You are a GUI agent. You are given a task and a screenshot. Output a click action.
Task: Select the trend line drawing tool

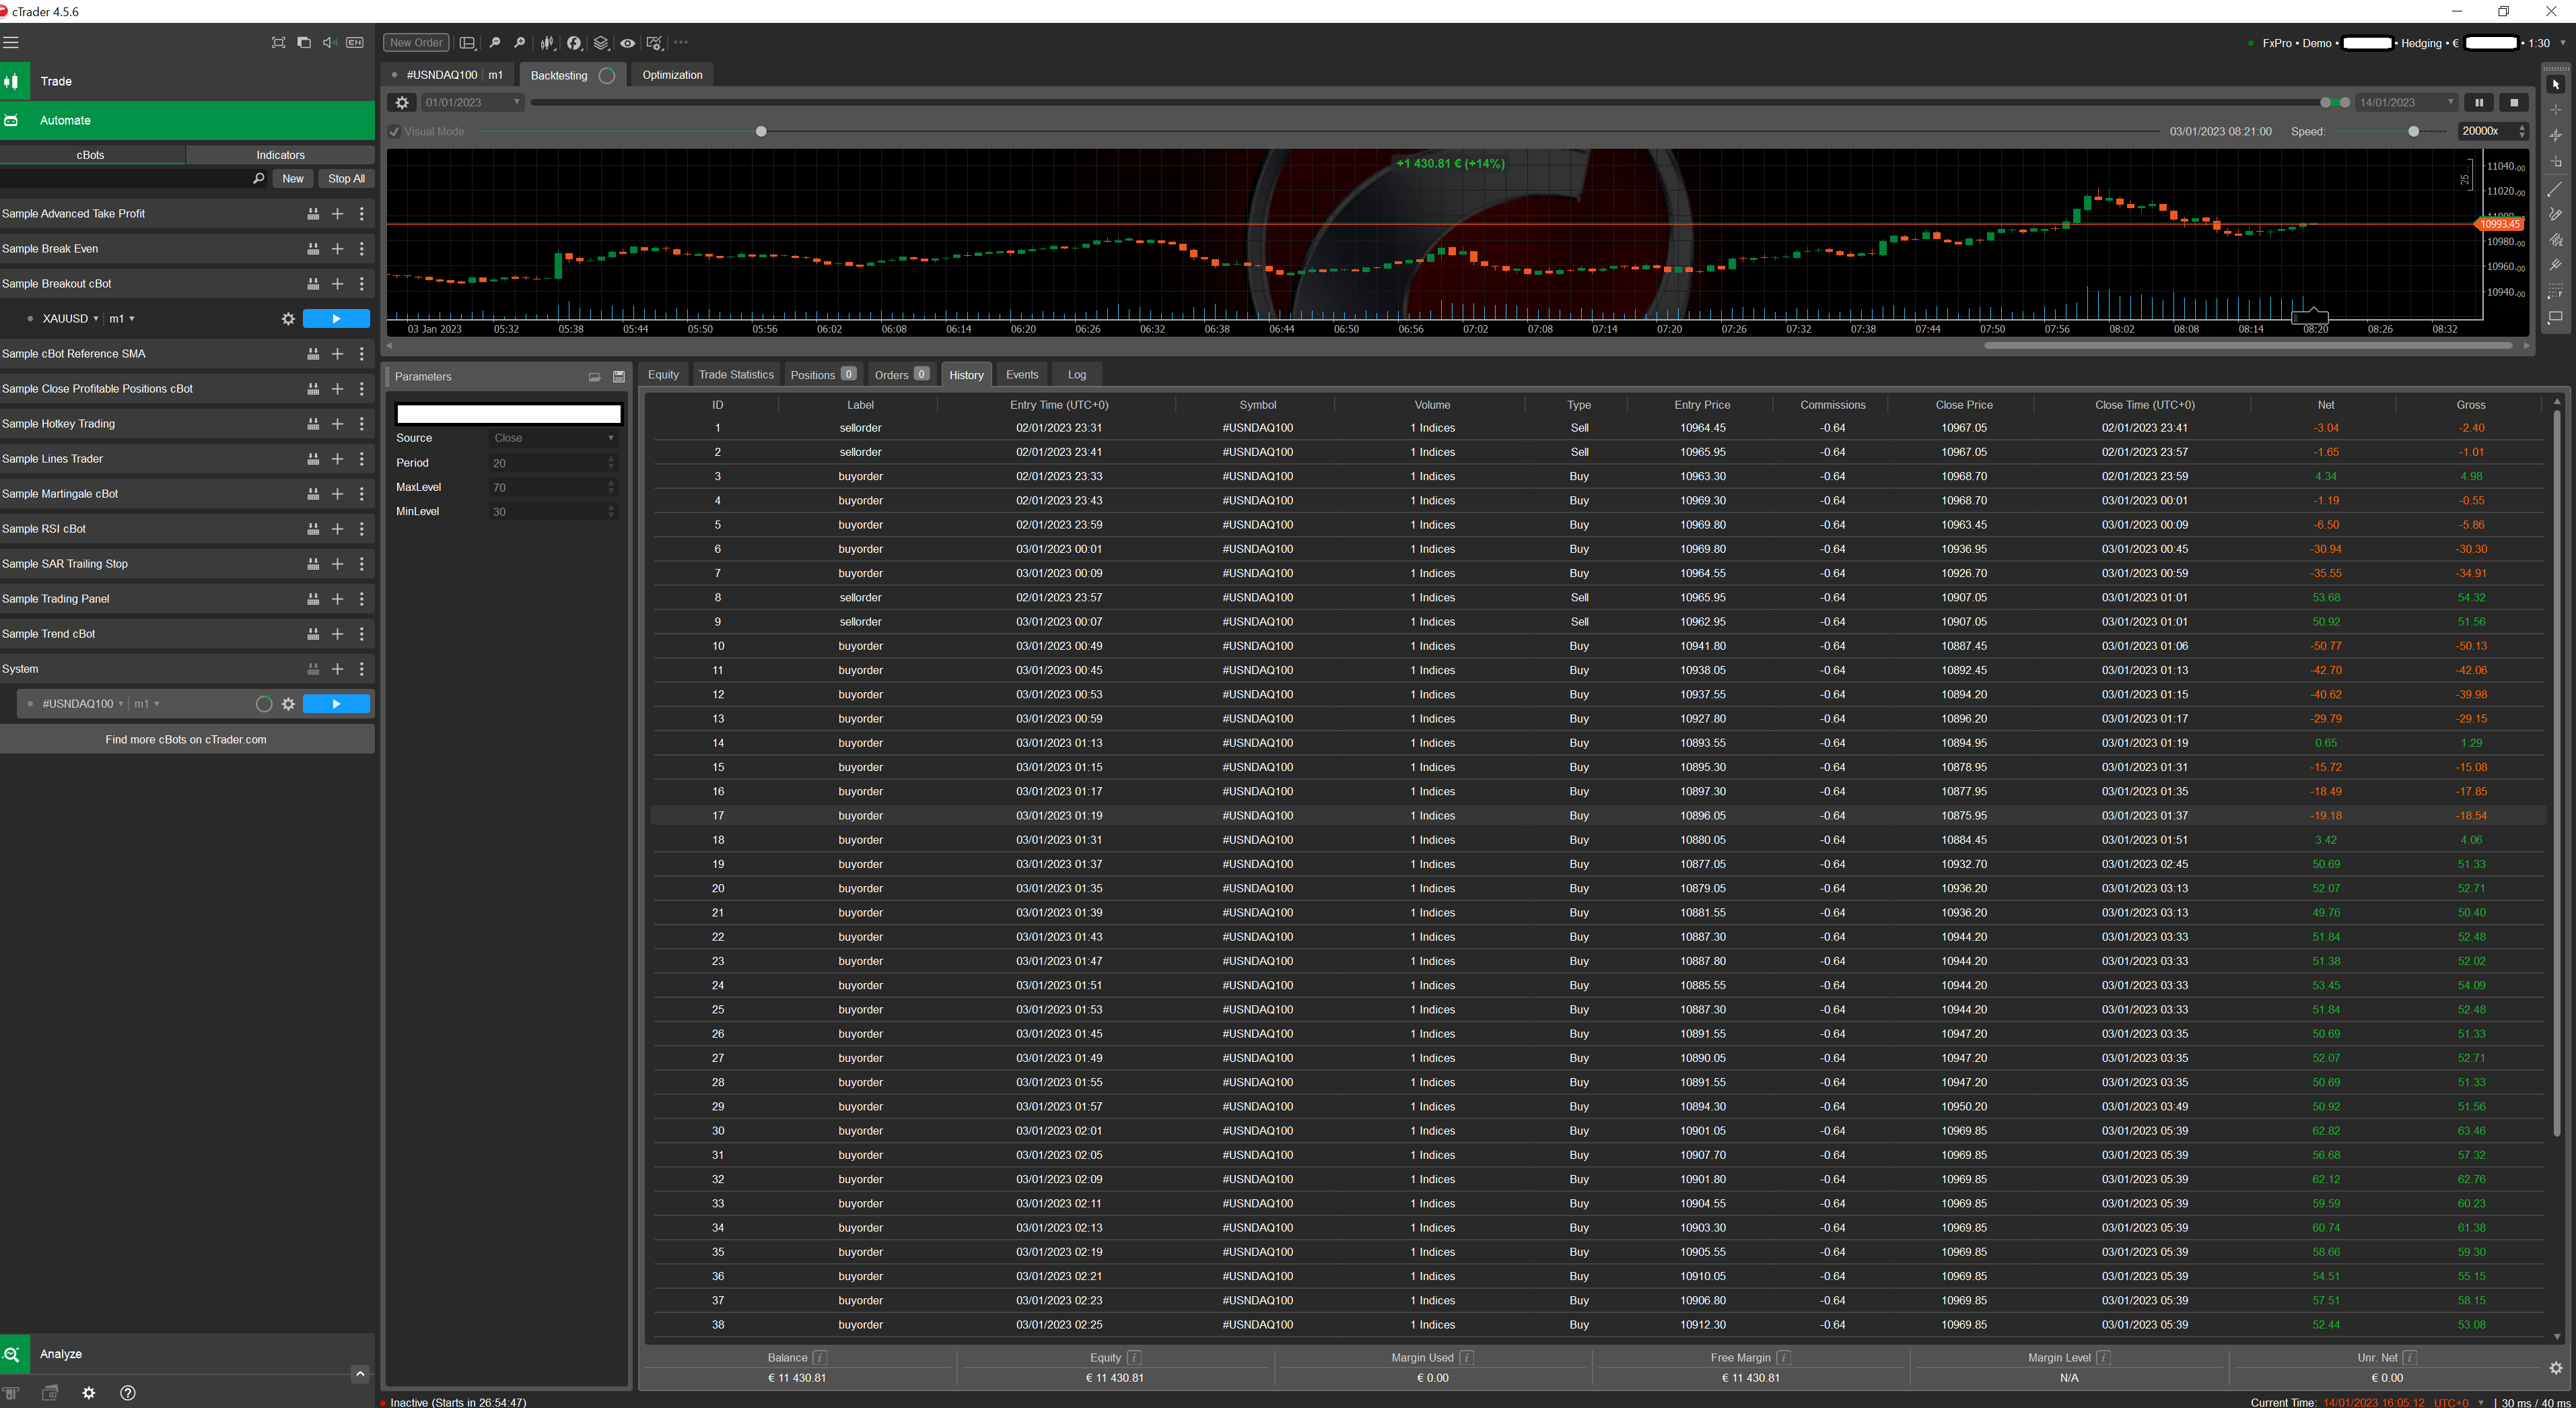click(2555, 189)
